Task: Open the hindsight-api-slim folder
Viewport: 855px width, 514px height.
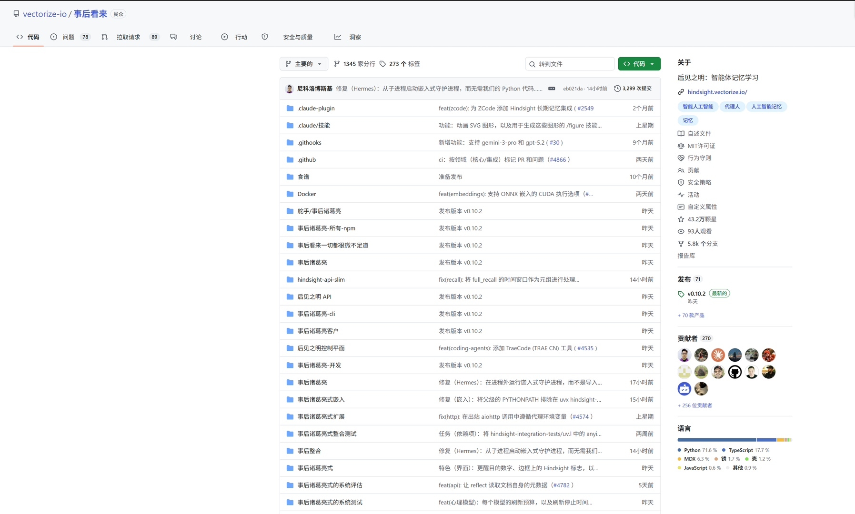Action: (321, 280)
